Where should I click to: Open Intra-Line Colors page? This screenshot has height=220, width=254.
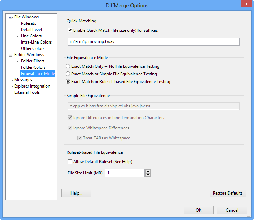[x=36, y=42]
